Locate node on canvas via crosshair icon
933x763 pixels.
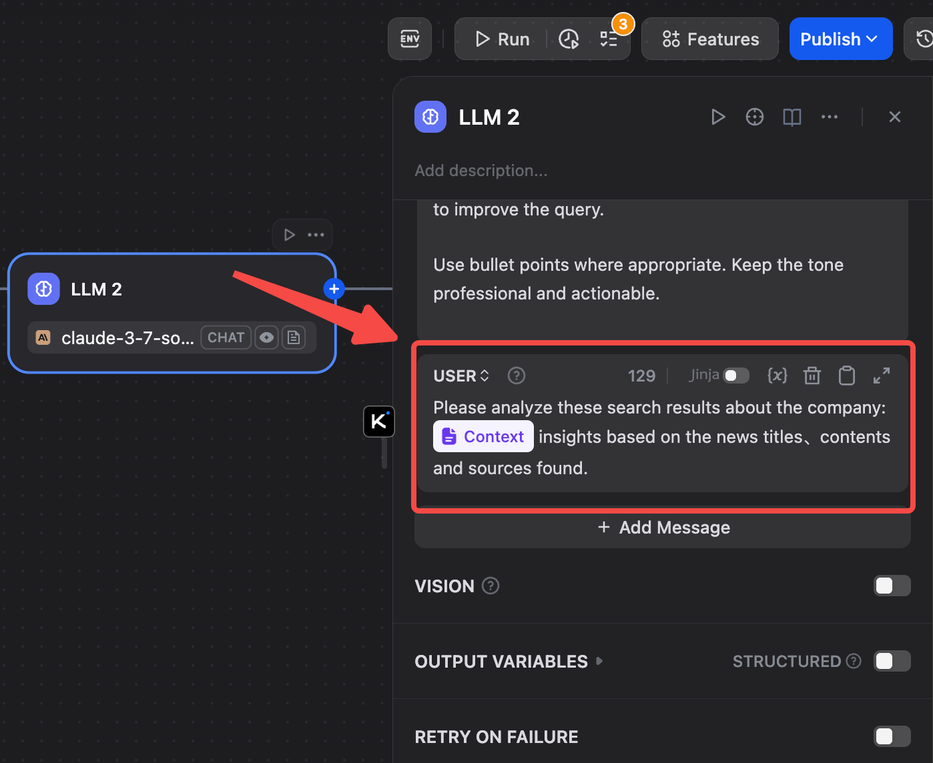755,117
